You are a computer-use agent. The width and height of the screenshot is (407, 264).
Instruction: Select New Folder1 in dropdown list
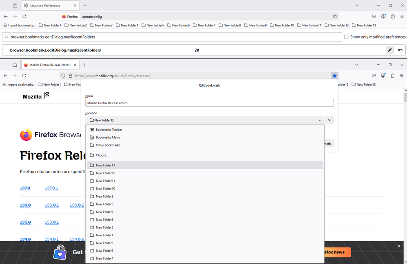pos(205,258)
